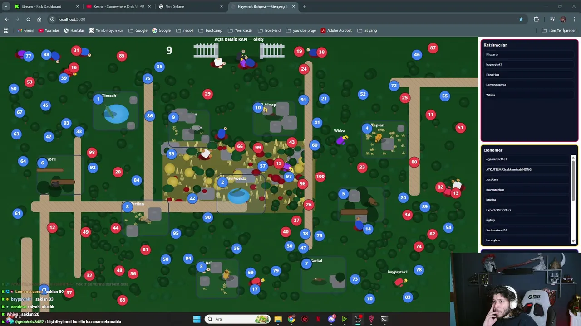581x326 pixels.
Task: Select participant Whiea in Katılımcılar list
Action: pos(529,95)
